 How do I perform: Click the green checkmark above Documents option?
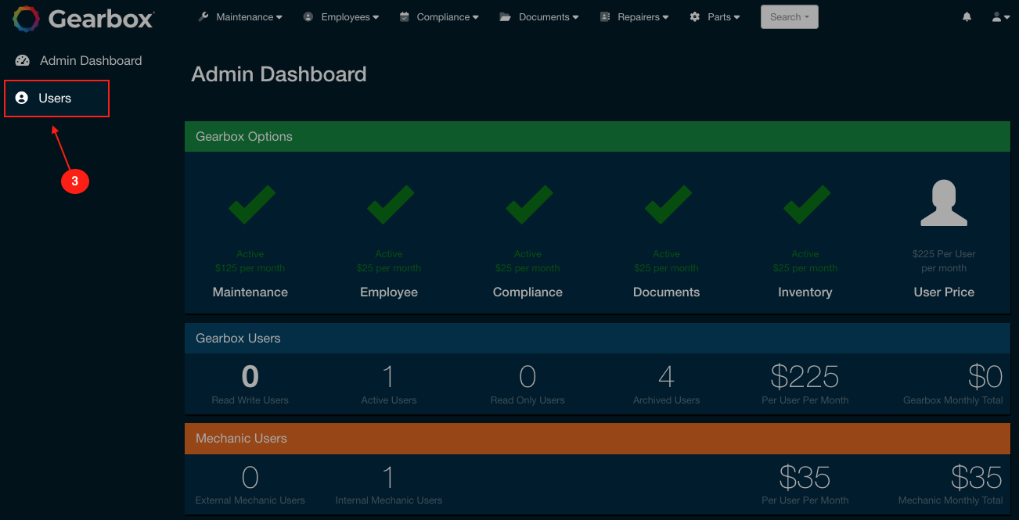coord(667,206)
